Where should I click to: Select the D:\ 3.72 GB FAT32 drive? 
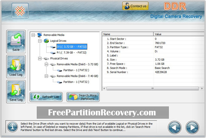[72, 47]
